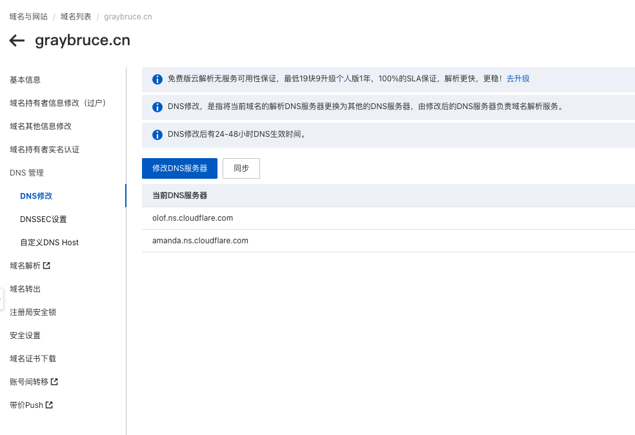The image size is (635, 435).
Task: Click 域名列表 in the breadcrumb
Action: pyautogui.click(x=76, y=17)
